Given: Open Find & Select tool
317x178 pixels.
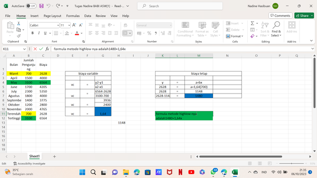Looking at the screenshot, I should click(x=276, y=29).
